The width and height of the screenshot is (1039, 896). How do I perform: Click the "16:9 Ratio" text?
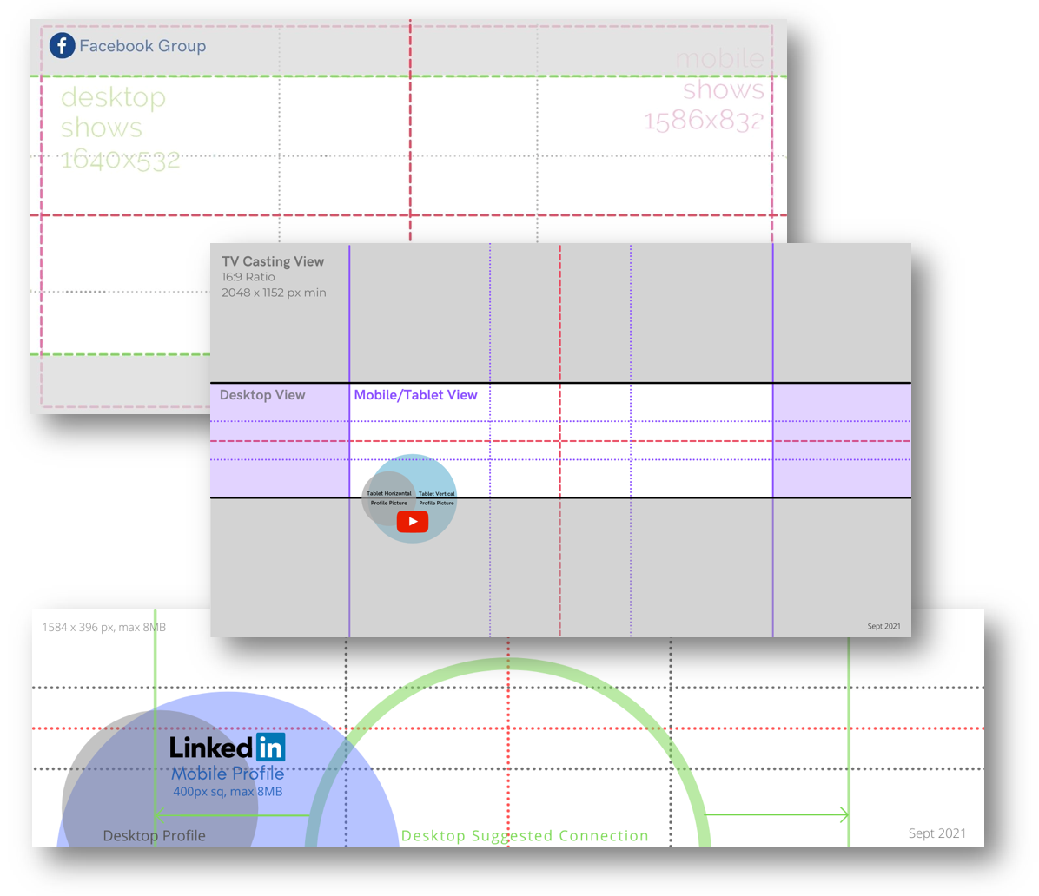[248, 277]
